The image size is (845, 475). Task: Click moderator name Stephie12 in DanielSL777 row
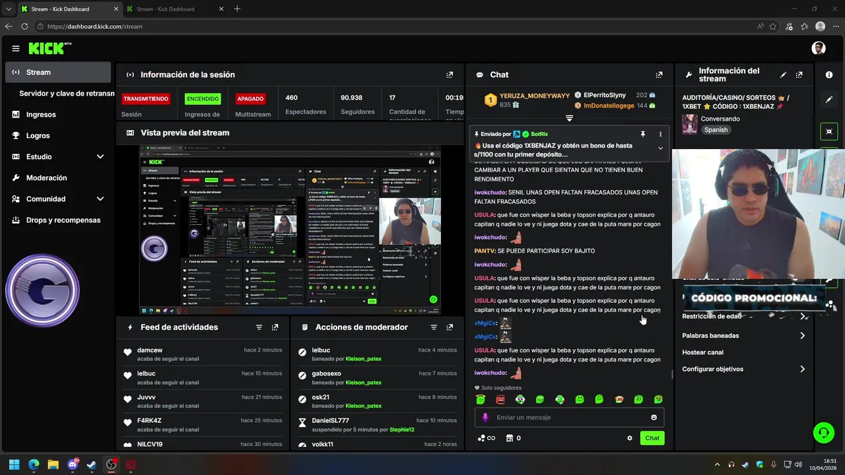[x=402, y=430]
